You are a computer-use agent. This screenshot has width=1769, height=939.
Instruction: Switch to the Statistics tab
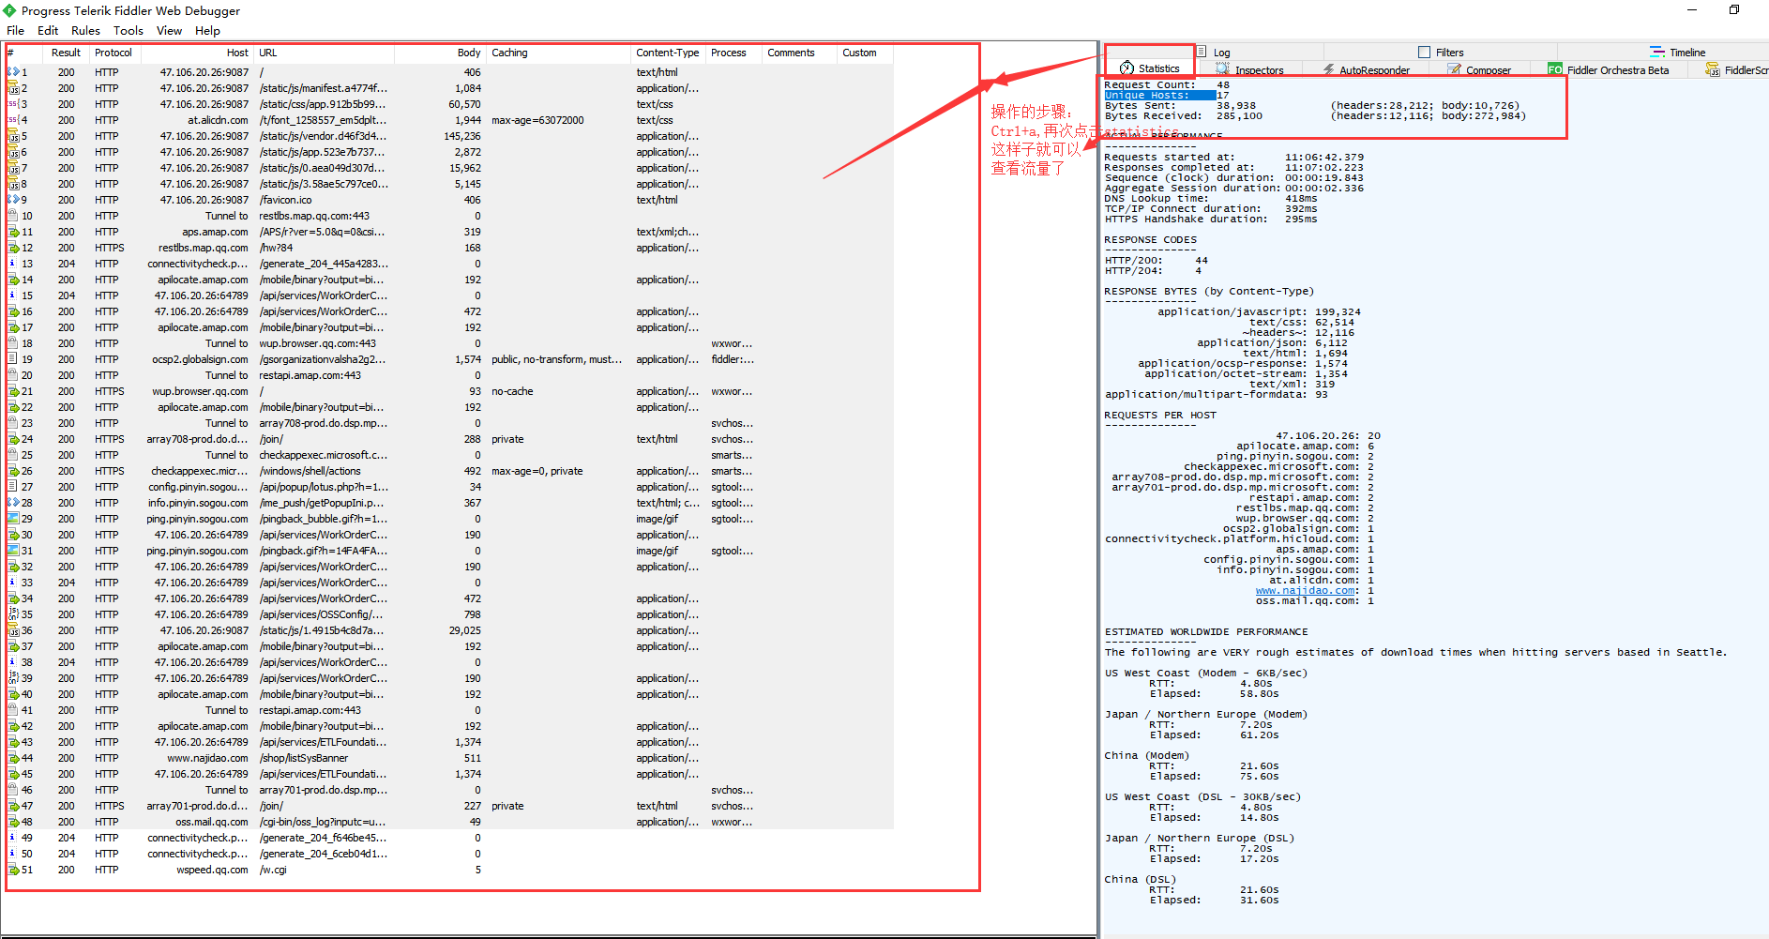1150,68
